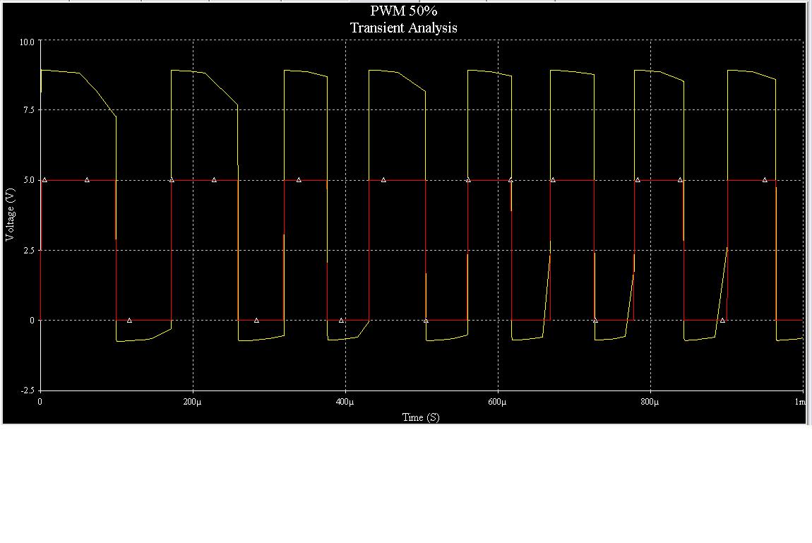
Task: Click the 7.5 voltage tick label
Action: (29, 109)
